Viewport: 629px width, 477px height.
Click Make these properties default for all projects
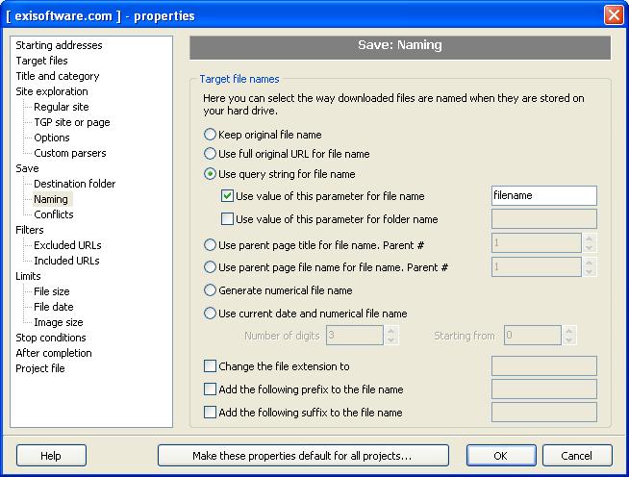click(x=303, y=455)
